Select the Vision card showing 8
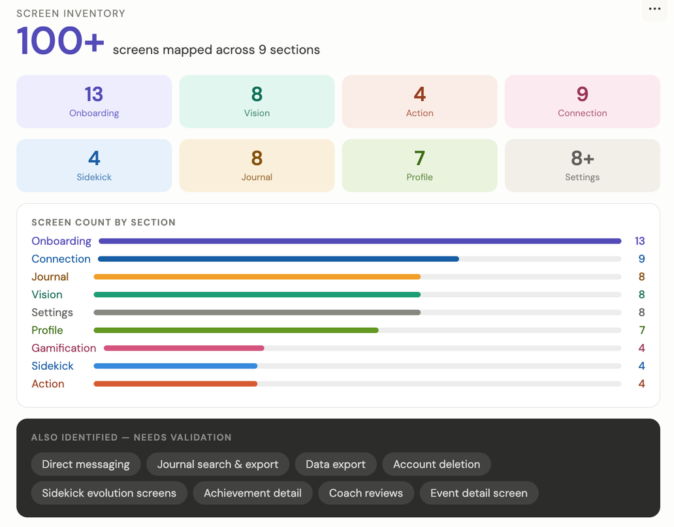 [257, 101]
